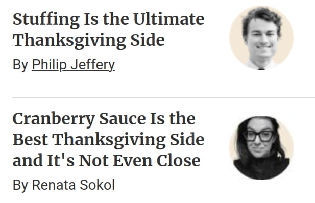
Task: Visit Philip Jeffery's author page link
Action: point(74,65)
